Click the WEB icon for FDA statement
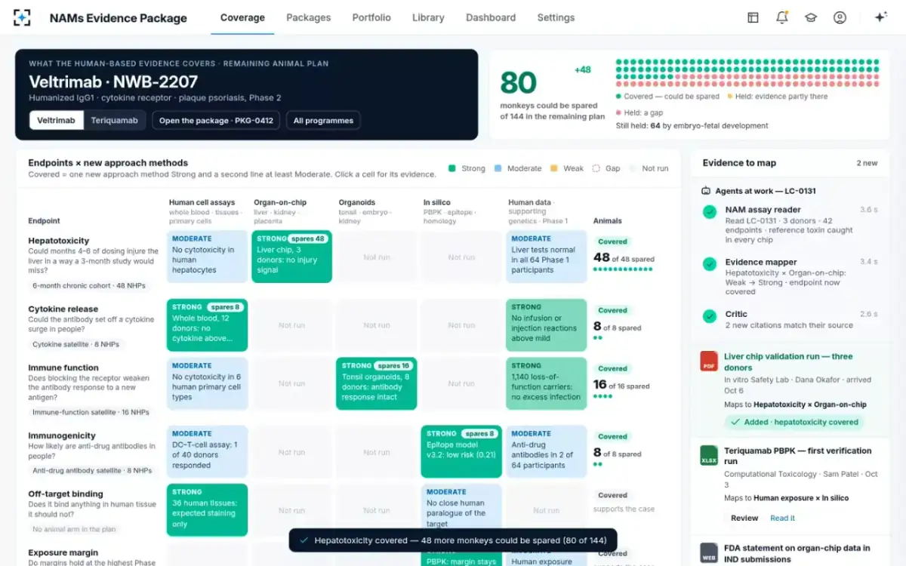Image resolution: width=906 pixels, height=566 pixels. [x=709, y=552]
